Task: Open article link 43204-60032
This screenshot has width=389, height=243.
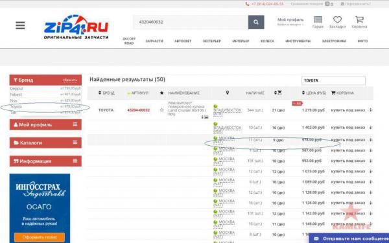Action: pos(139,110)
